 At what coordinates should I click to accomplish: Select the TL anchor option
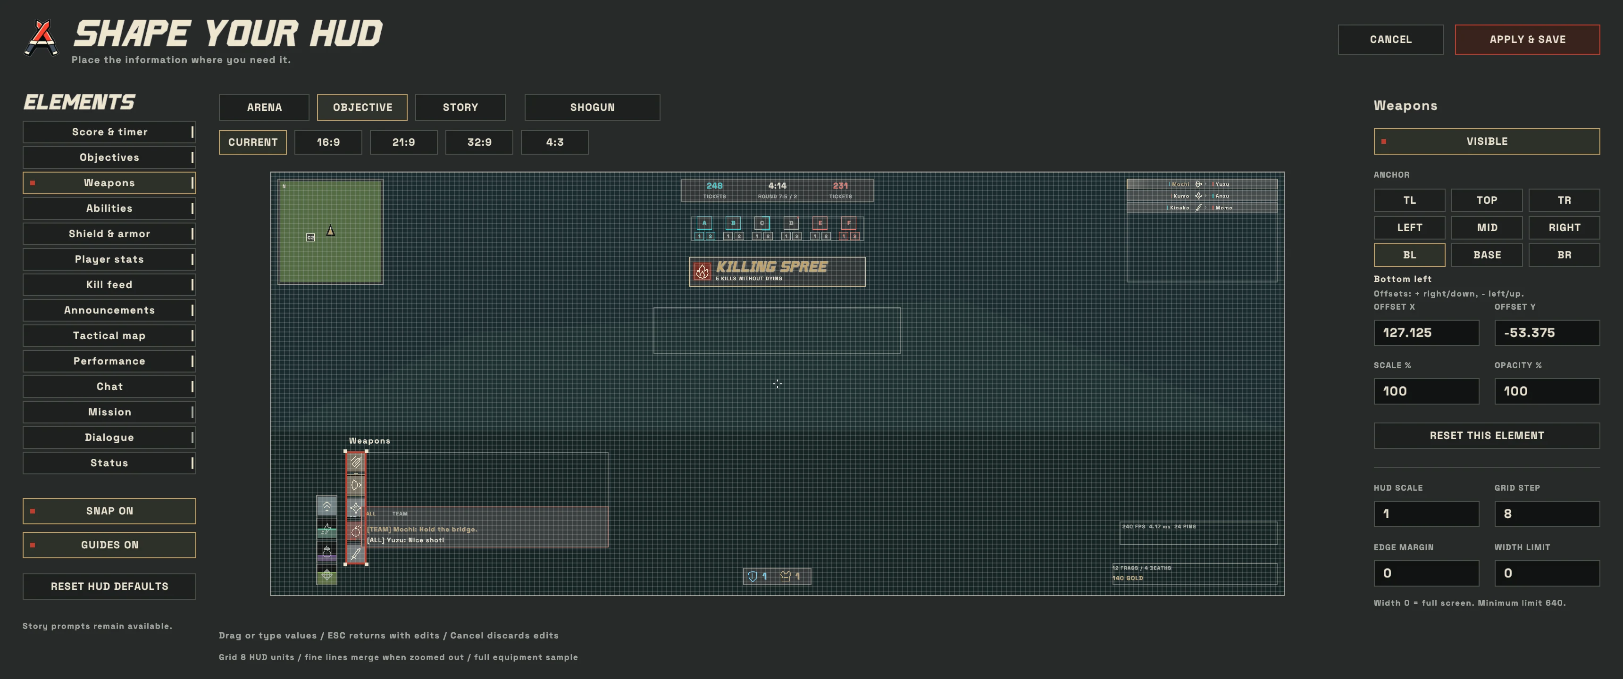coord(1409,200)
